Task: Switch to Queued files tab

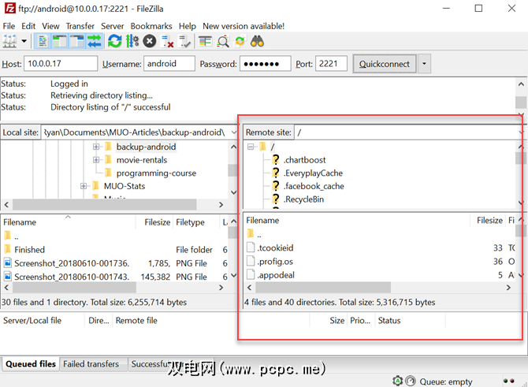Action: click(x=30, y=364)
